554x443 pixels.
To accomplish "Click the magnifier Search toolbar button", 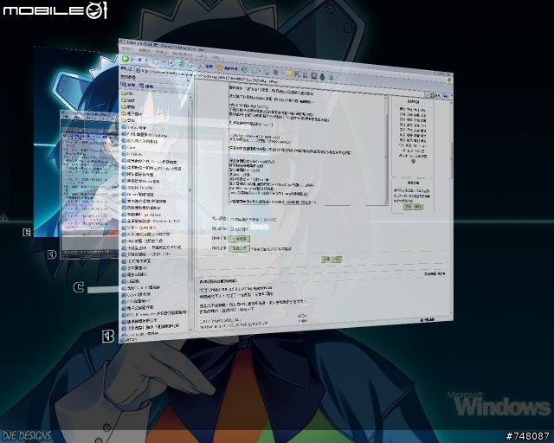I will tap(205, 66).
